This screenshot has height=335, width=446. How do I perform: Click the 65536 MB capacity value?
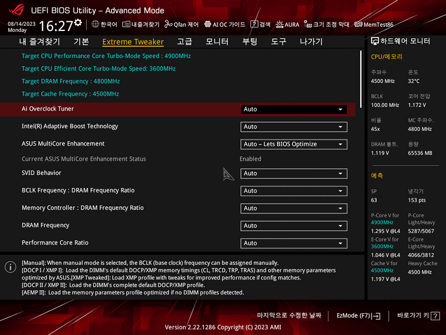[x=420, y=153]
